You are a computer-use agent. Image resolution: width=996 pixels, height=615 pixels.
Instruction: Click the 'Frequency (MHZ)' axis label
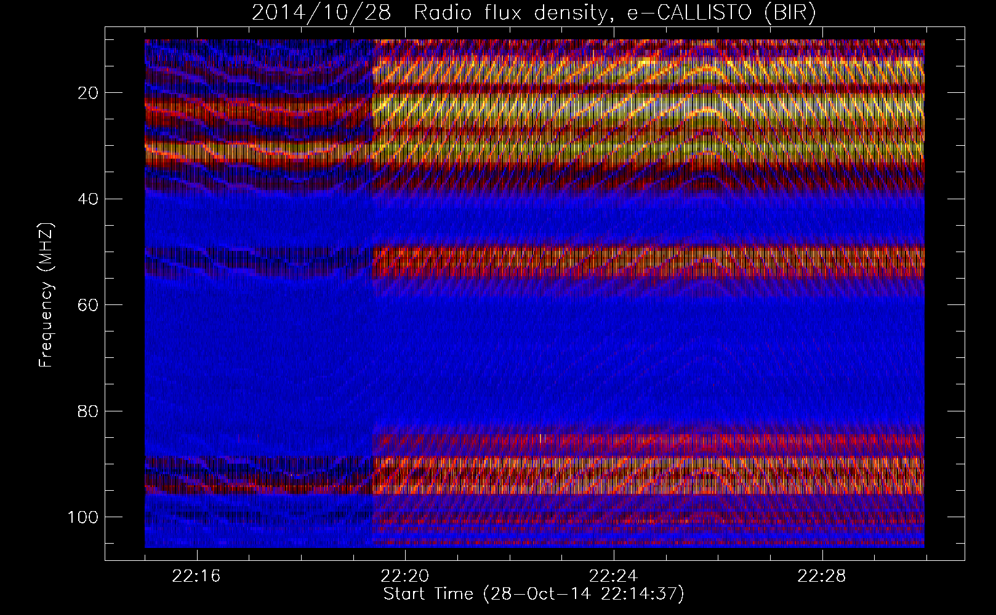tap(47, 295)
